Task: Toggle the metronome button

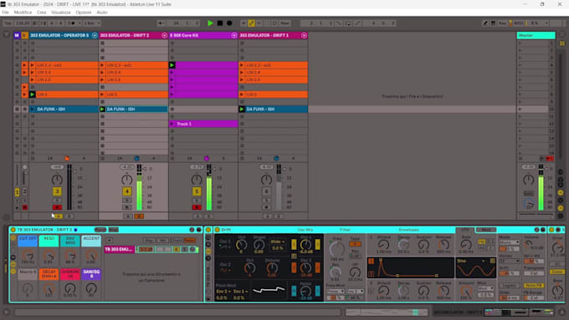Action: click(72, 23)
